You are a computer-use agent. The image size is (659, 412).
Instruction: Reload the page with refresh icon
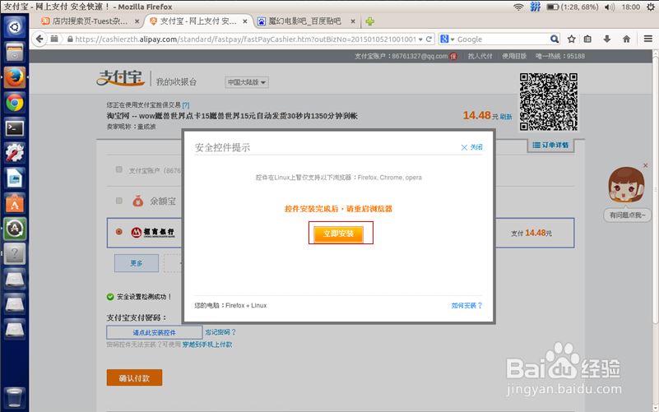point(429,39)
